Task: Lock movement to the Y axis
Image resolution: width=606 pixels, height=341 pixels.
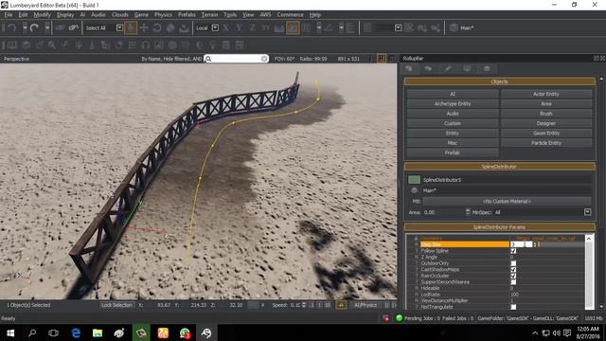Action: click(x=240, y=27)
